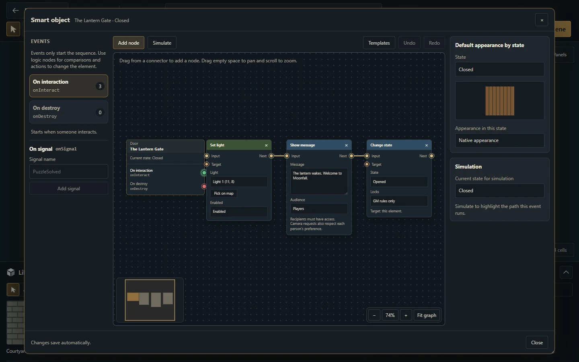Screen dimensions: 579x362
Task: Open Locks dropdown GM rules only
Action: pyautogui.click(x=399, y=201)
